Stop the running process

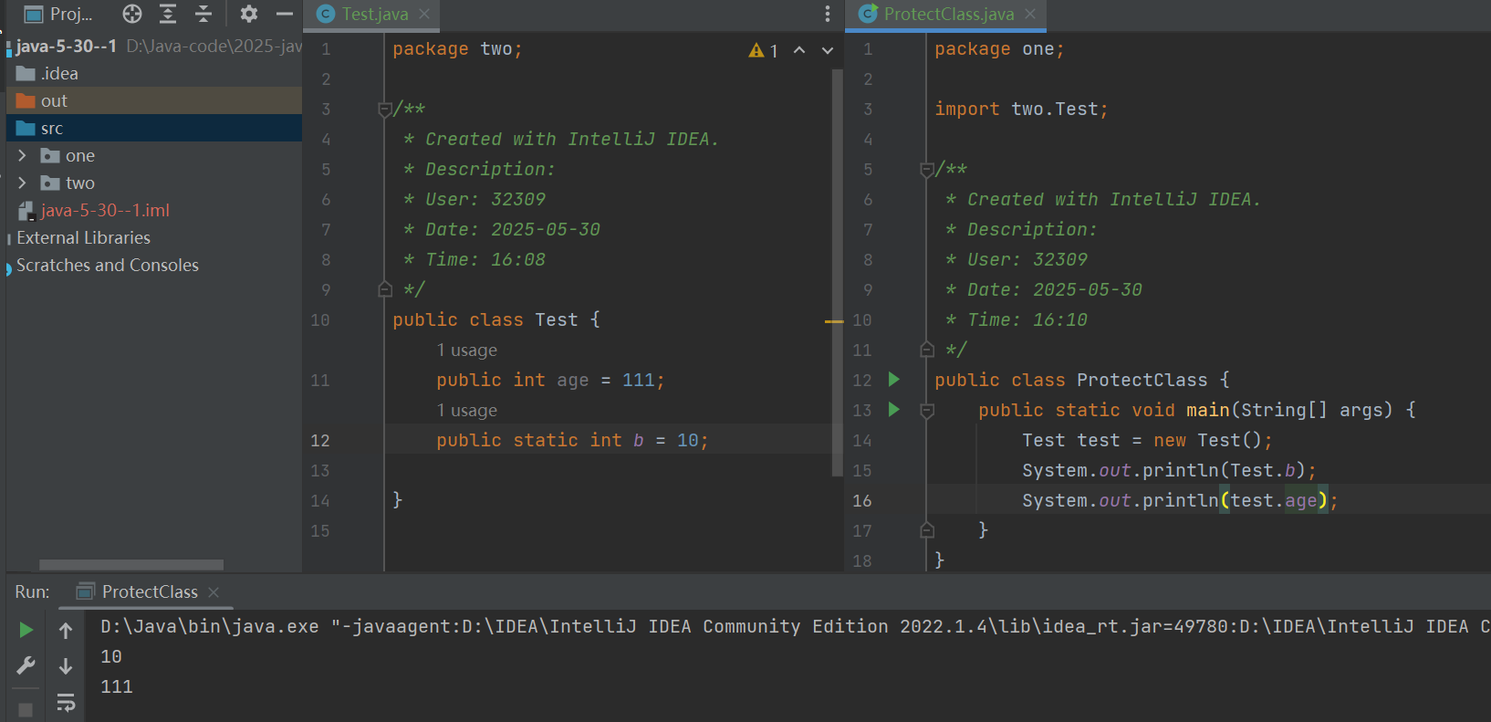26,709
